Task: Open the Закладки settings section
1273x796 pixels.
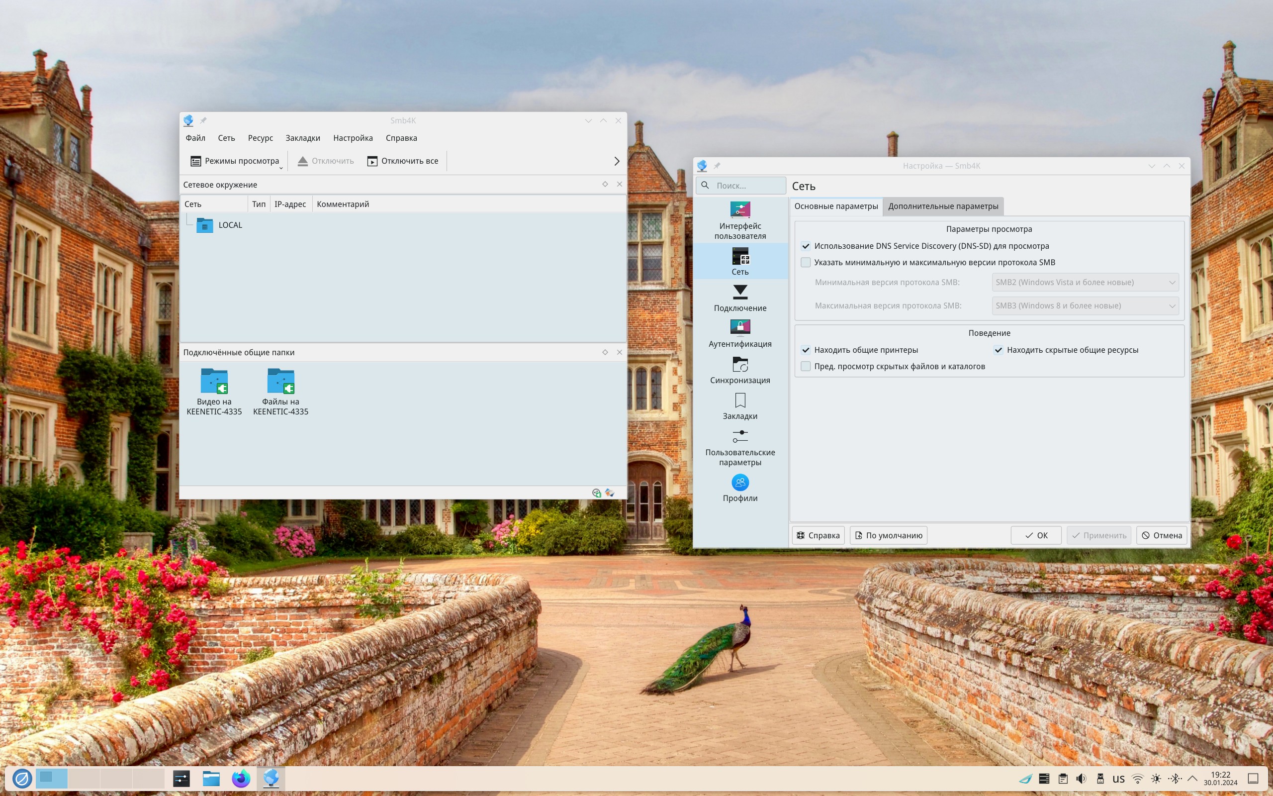Action: pos(739,406)
